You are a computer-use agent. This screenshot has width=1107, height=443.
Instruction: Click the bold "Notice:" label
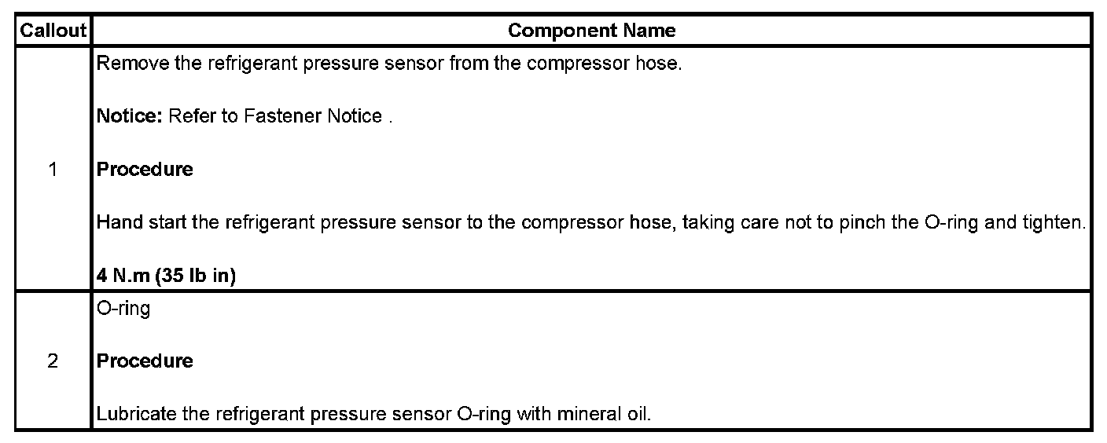pyautogui.click(x=129, y=116)
